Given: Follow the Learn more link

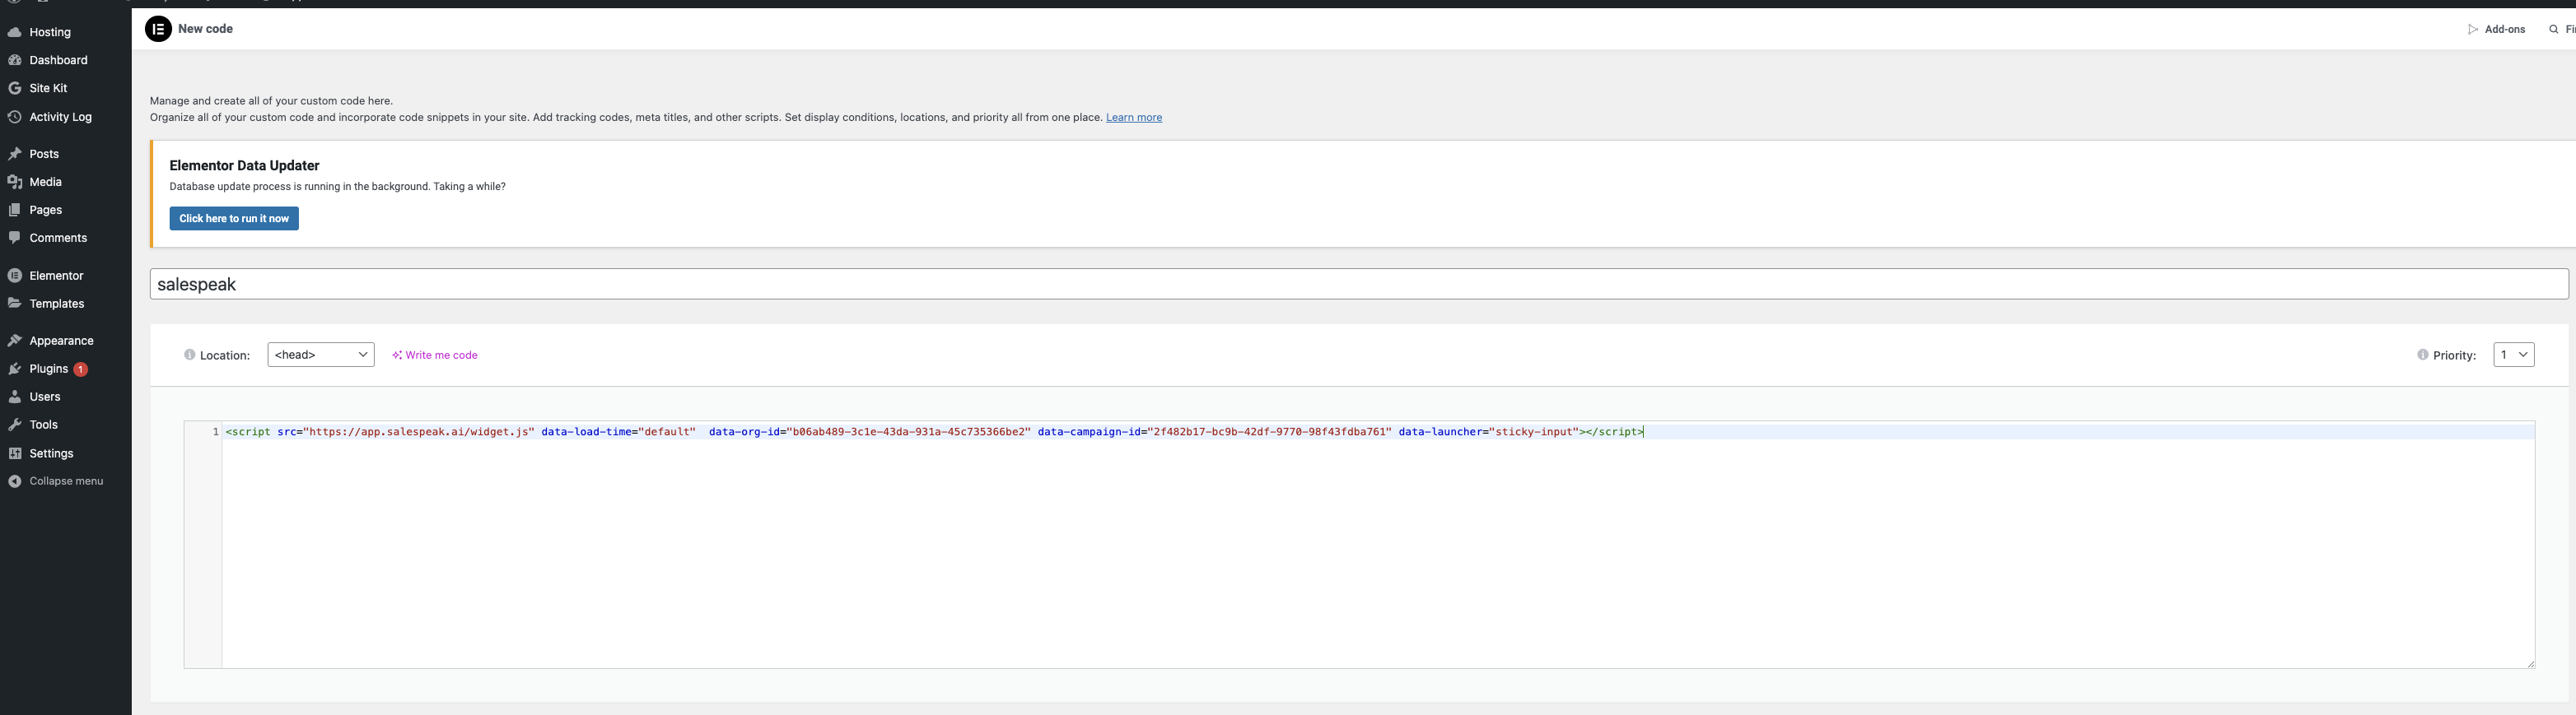Looking at the screenshot, I should click(x=1133, y=118).
